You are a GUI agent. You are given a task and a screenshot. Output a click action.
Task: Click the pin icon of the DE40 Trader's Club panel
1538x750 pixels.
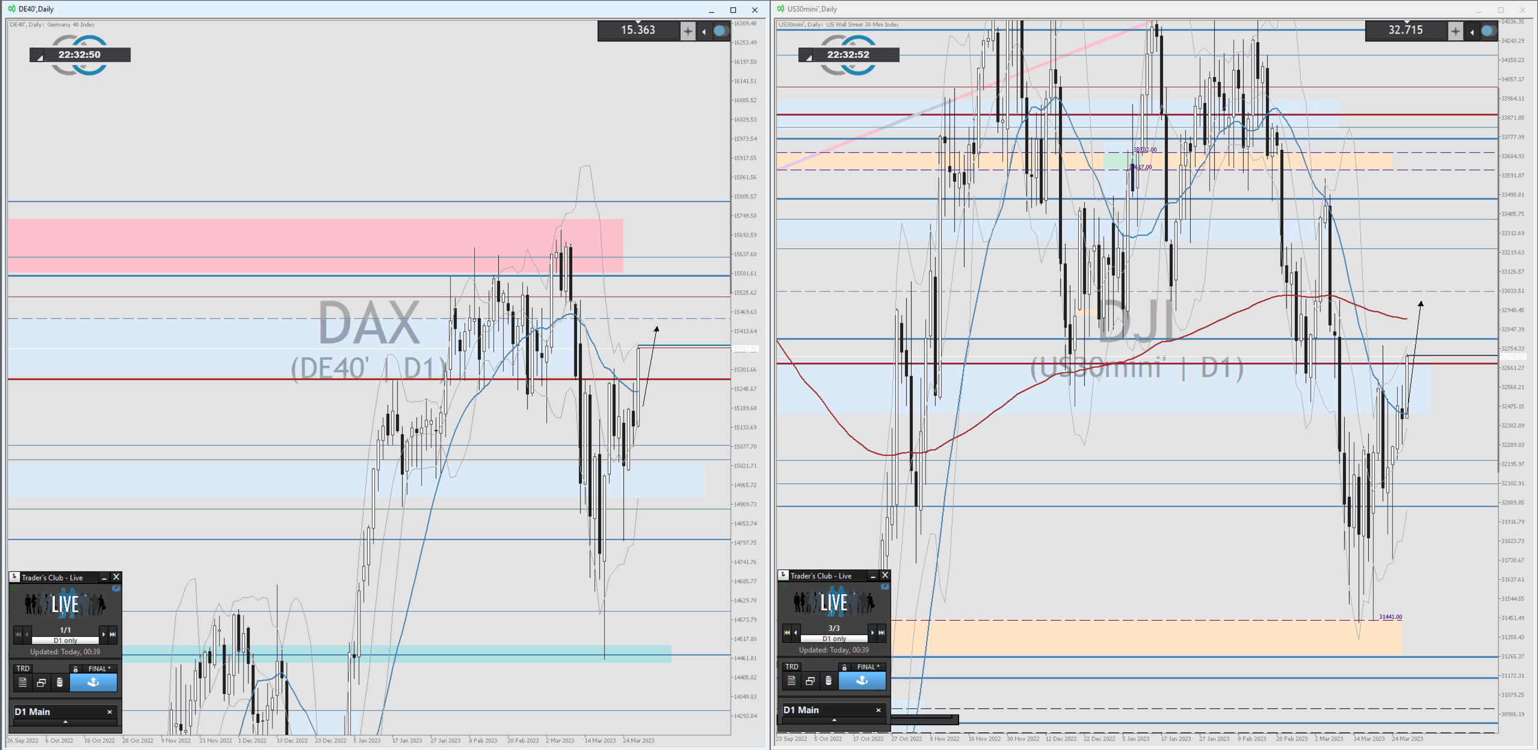[x=15, y=577]
